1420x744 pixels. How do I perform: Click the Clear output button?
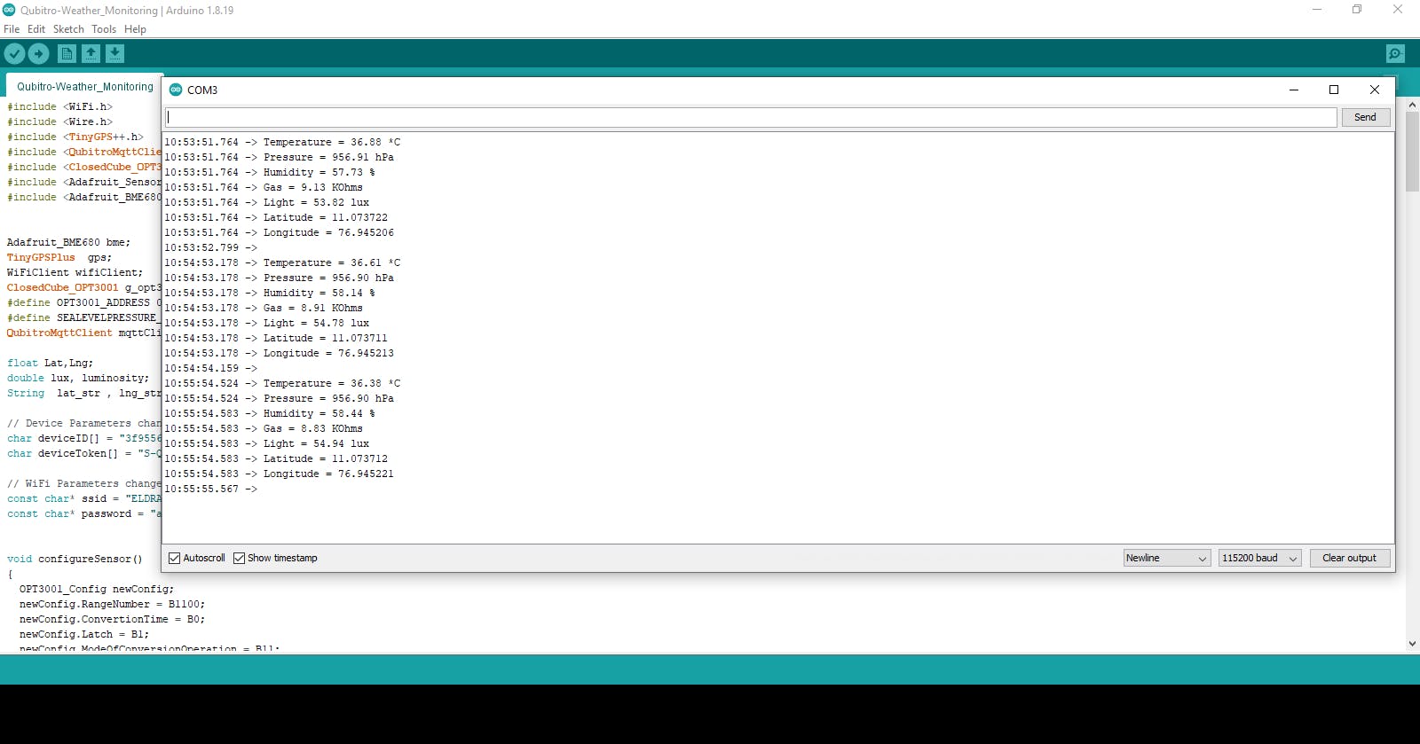click(1350, 558)
